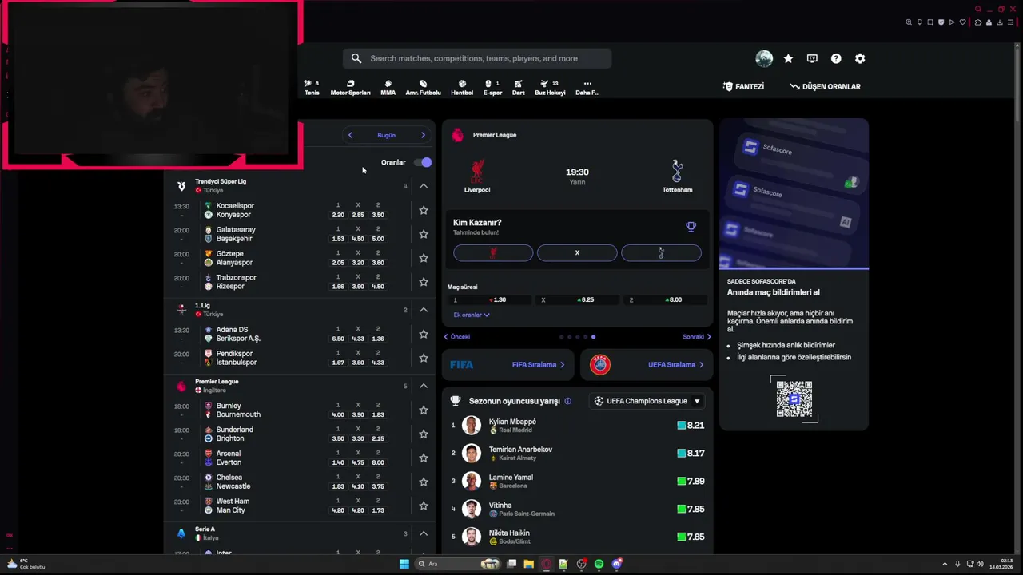Open the TV schedule icon
The height and width of the screenshot is (575, 1023).
pyautogui.click(x=812, y=58)
